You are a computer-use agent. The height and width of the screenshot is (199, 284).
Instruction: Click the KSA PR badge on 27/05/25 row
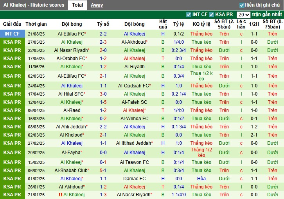point(12,42)
